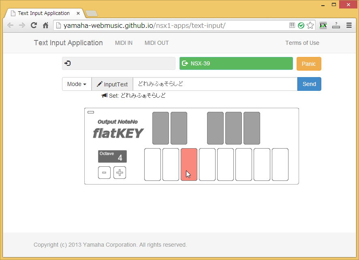The width and height of the screenshot is (359, 260).
Task: Open the MIDI IN menu item
Action: 124,43
